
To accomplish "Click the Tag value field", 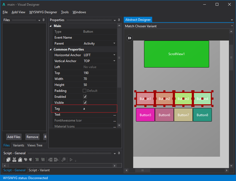I will coord(100,109).
